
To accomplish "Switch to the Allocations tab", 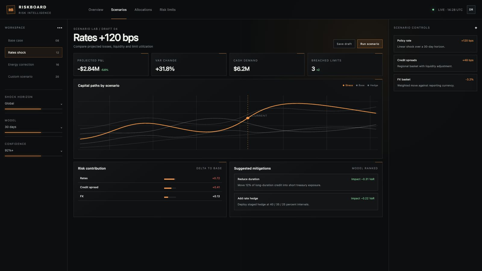I will point(143,10).
